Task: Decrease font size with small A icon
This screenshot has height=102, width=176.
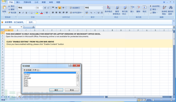Action: coord(48,8)
